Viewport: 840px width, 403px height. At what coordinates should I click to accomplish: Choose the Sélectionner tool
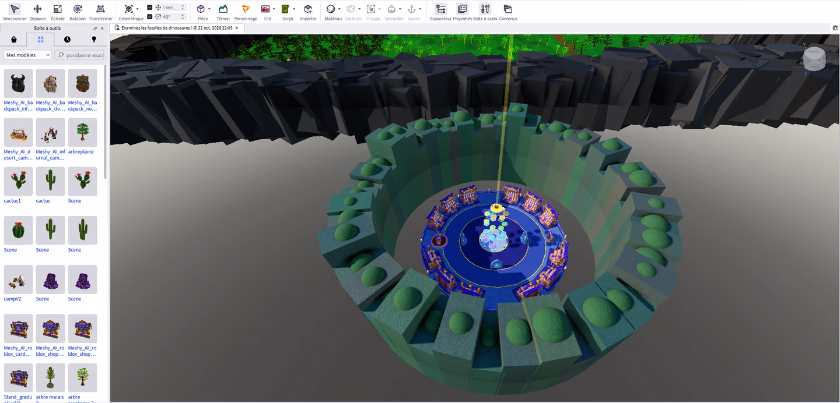14,12
